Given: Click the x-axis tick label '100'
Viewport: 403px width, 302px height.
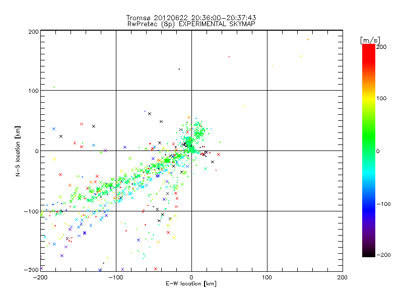Looking at the screenshot, I should [x=267, y=277].
